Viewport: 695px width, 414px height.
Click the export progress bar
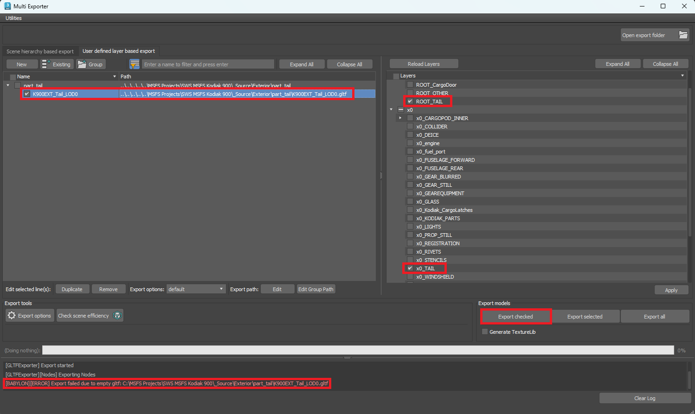point(358,350)
